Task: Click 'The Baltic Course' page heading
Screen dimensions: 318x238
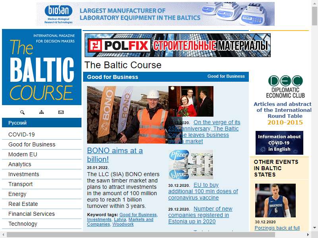Action: (123, 65)
